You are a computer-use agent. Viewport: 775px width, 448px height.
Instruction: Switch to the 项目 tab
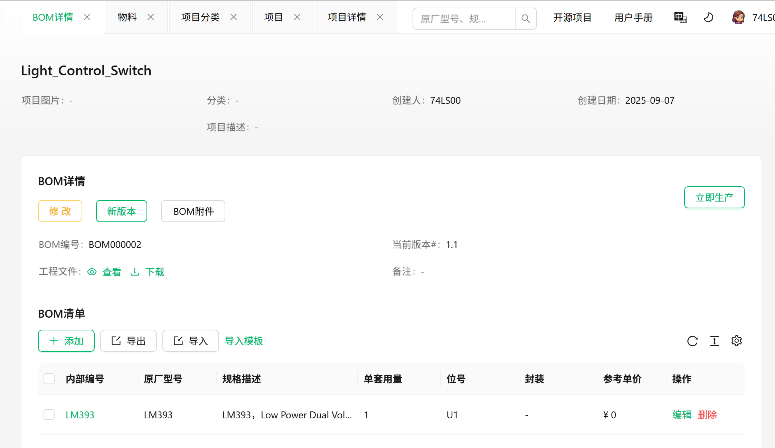click(x=273, y=17)
